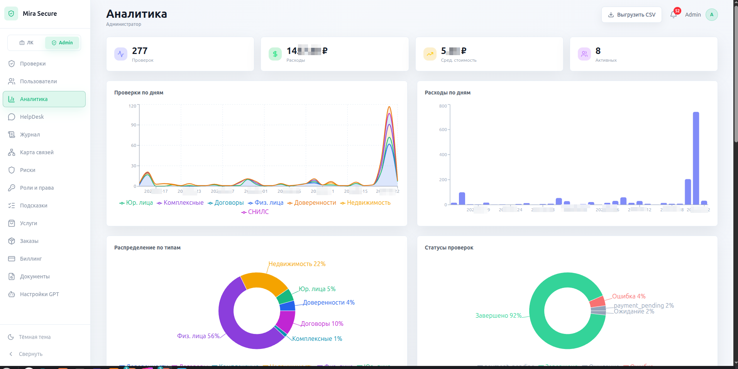The image size is (738, 369).
Task: Toggle Юр. лица series in legend
Action: pyautogui.click(x=136, y=203)
